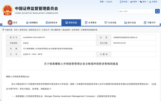Open the 微信 link
Viewport: 161px width, 101px height.
point(144,2)
